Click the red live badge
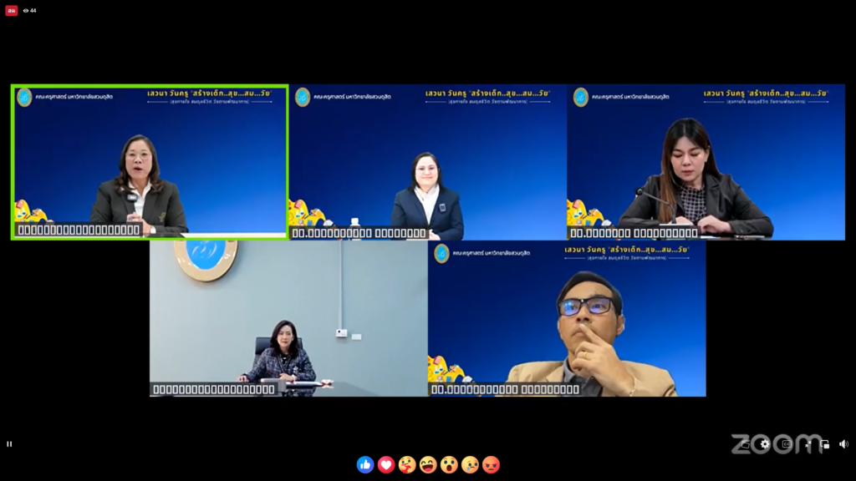Viewport: 856px width, 481px height. 12,11
